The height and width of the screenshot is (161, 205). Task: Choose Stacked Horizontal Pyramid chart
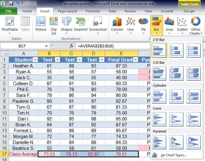click(176, 142)
